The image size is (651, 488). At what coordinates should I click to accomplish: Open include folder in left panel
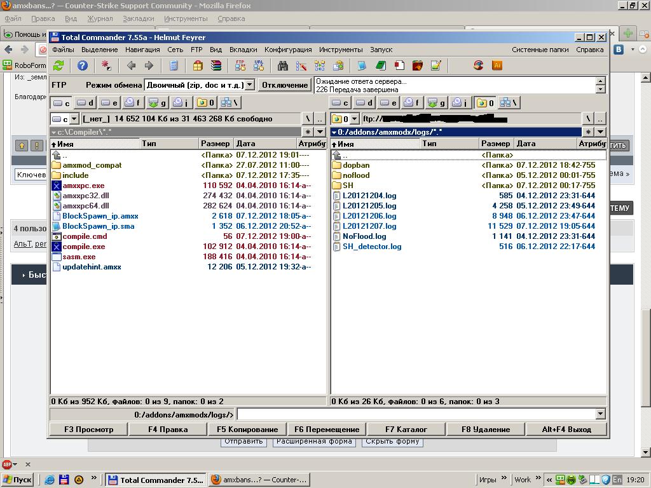pyautogui.click(x=75, y=175)
